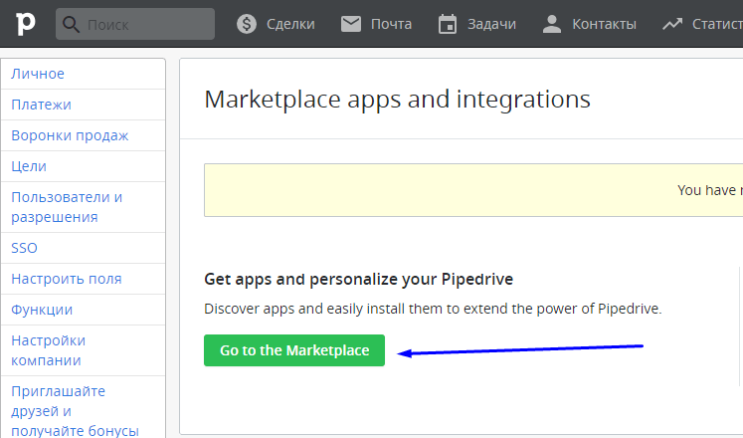Image resolution: width=743 pixels, height=438 pixels.
Task: Focus the Поиск search field
Action: [147, 23]
